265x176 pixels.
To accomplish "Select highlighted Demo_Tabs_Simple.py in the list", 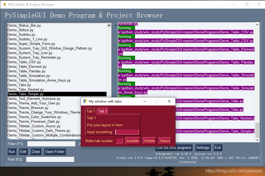I will coord(57,94).
